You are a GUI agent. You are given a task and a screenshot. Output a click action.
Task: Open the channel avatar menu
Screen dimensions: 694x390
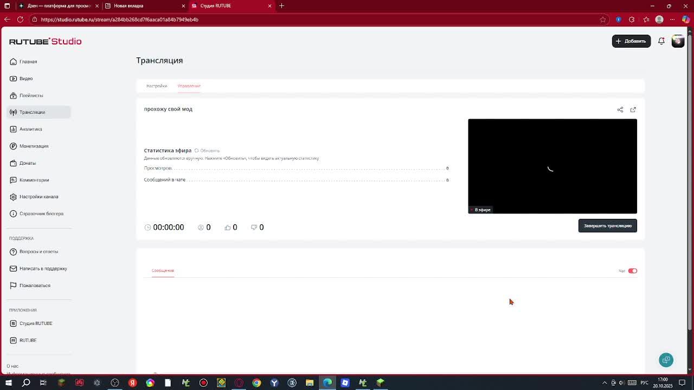(x=678, y=41)
